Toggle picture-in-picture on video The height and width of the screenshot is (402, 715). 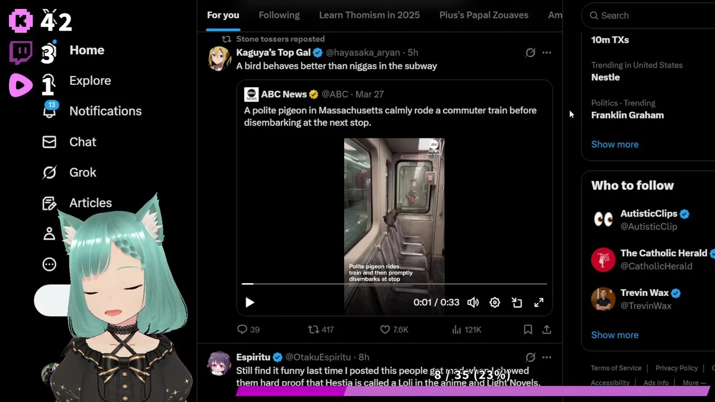pyautogui.click(x=517, y=302)
